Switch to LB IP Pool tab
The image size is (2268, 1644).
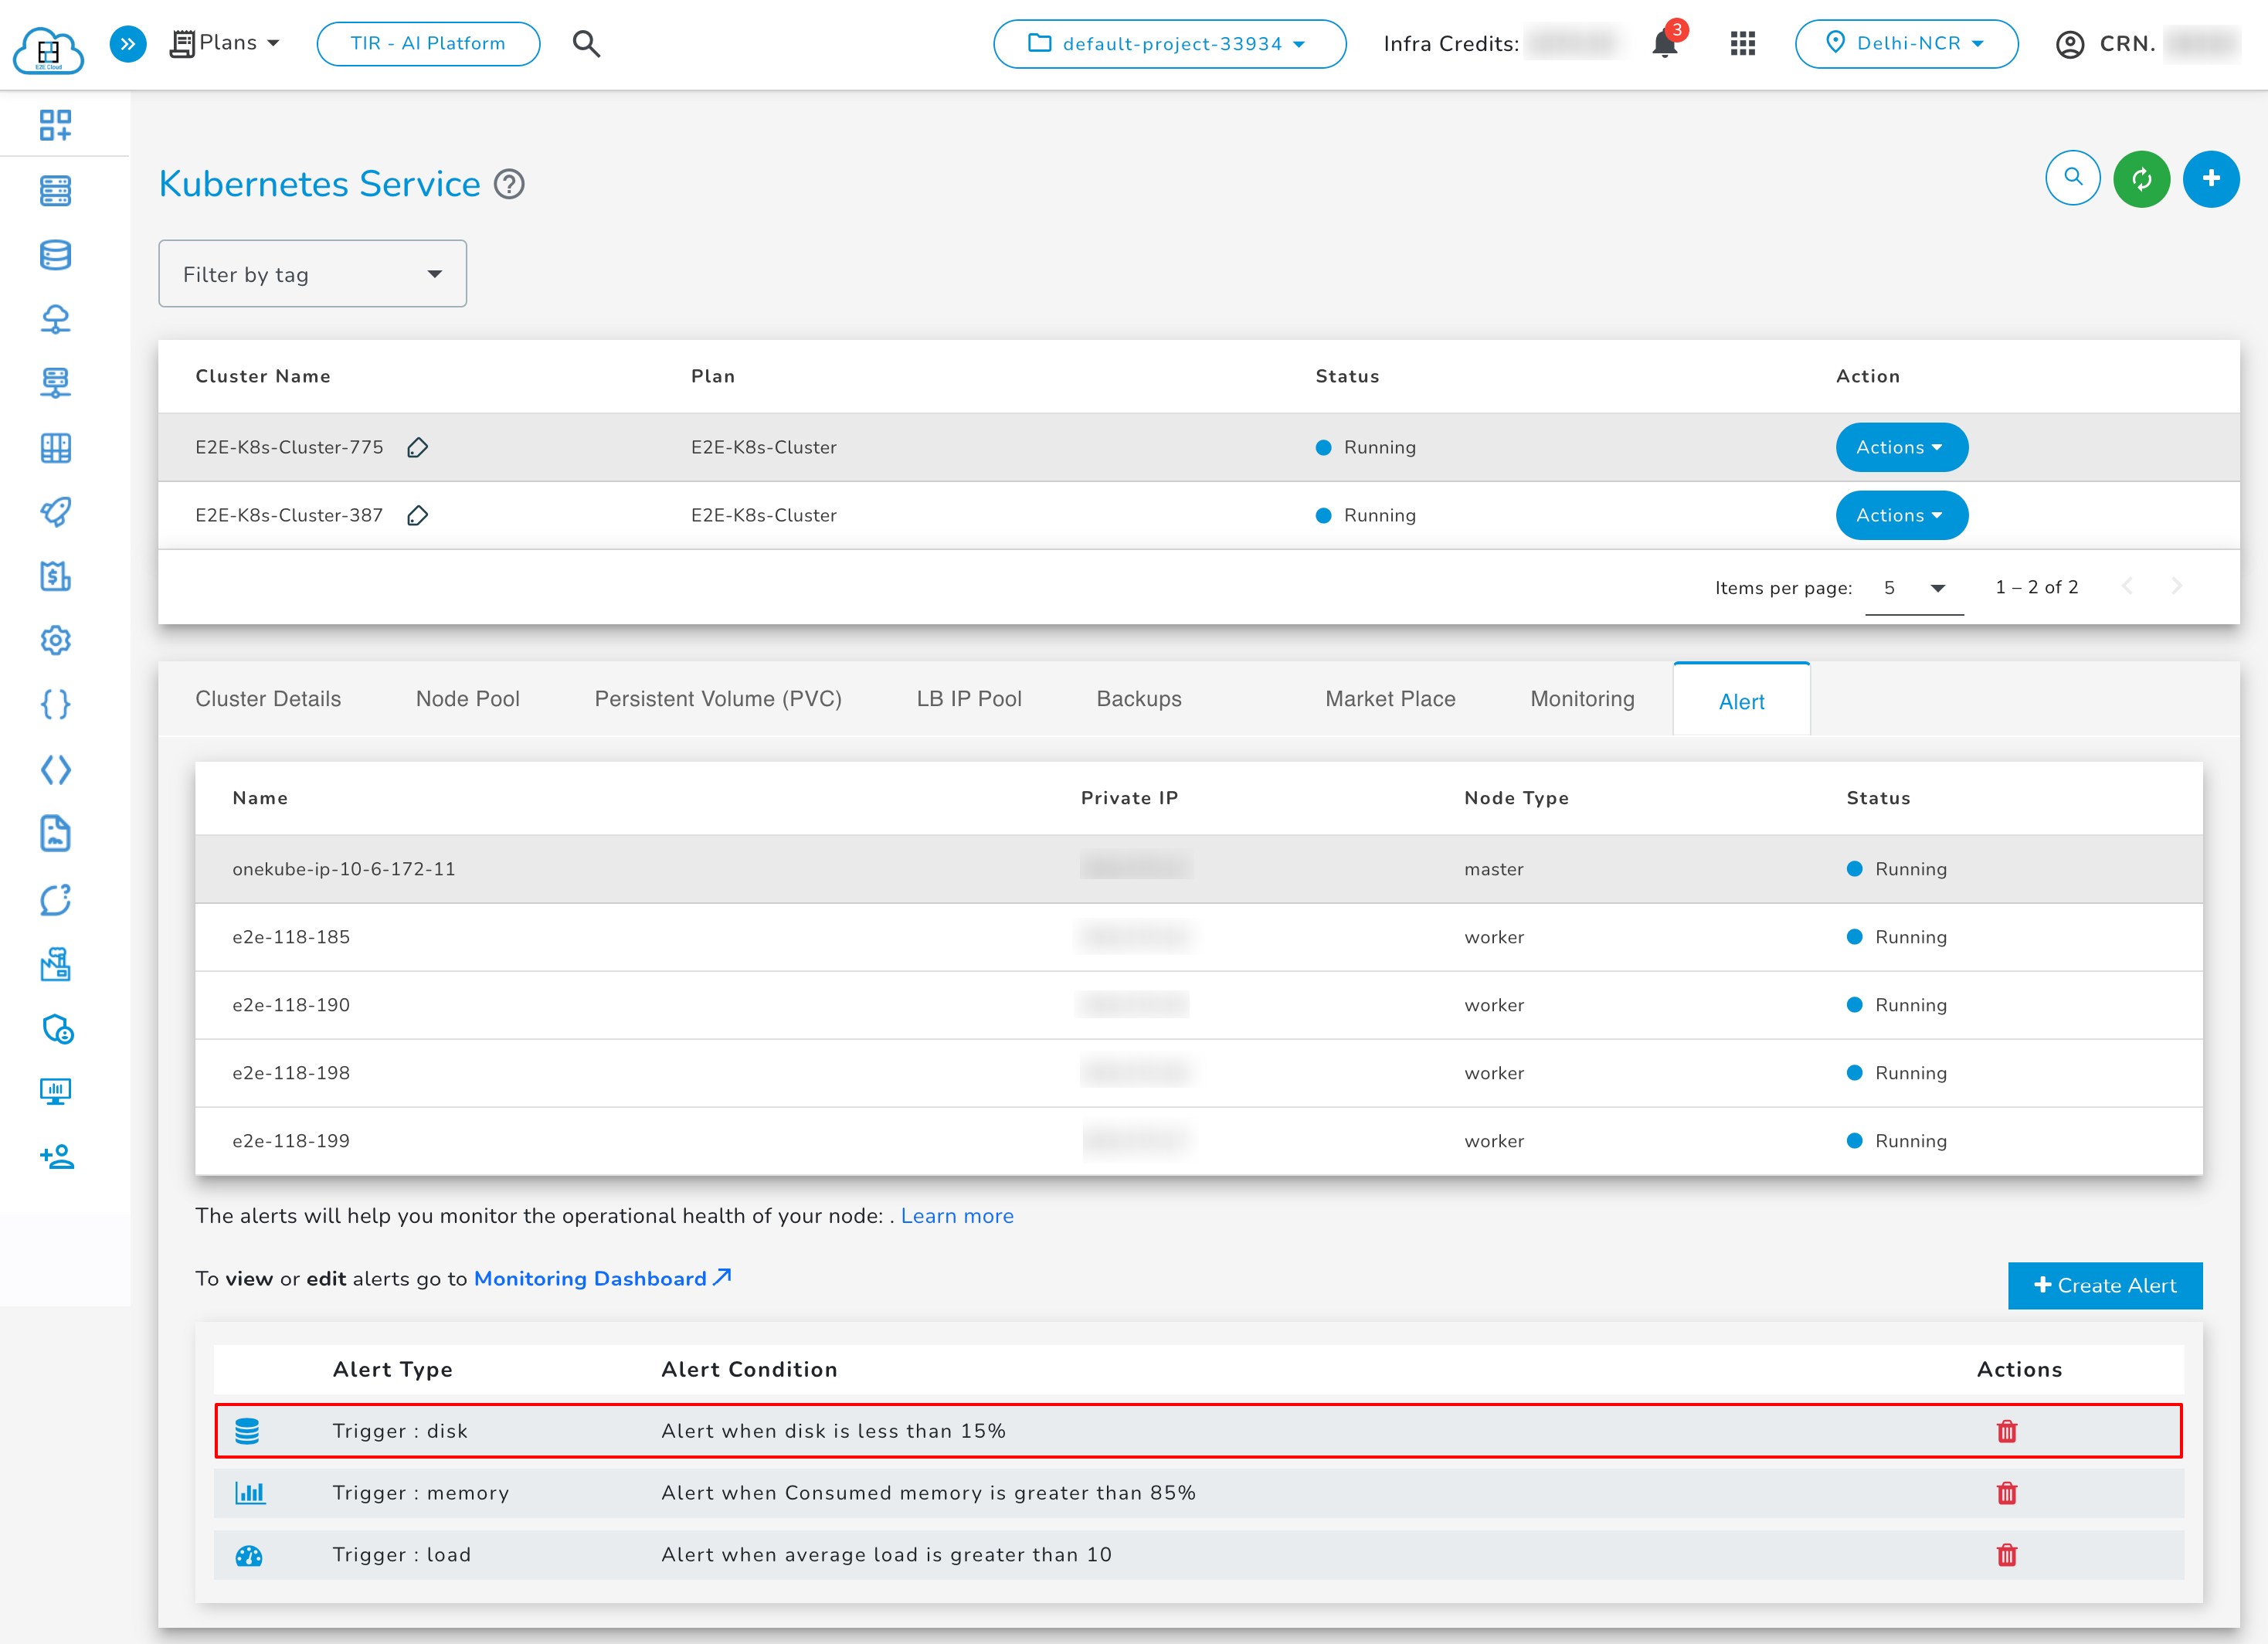click(969, 699)
